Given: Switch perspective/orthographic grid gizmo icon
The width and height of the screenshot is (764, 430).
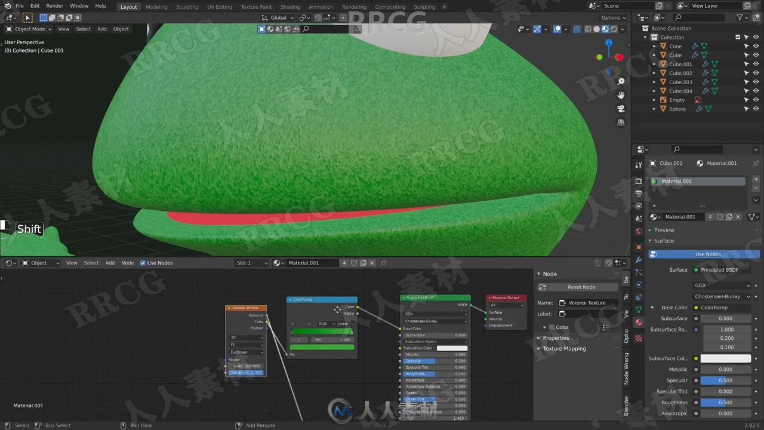Looking at the screenshot, I should coord(621,122).
